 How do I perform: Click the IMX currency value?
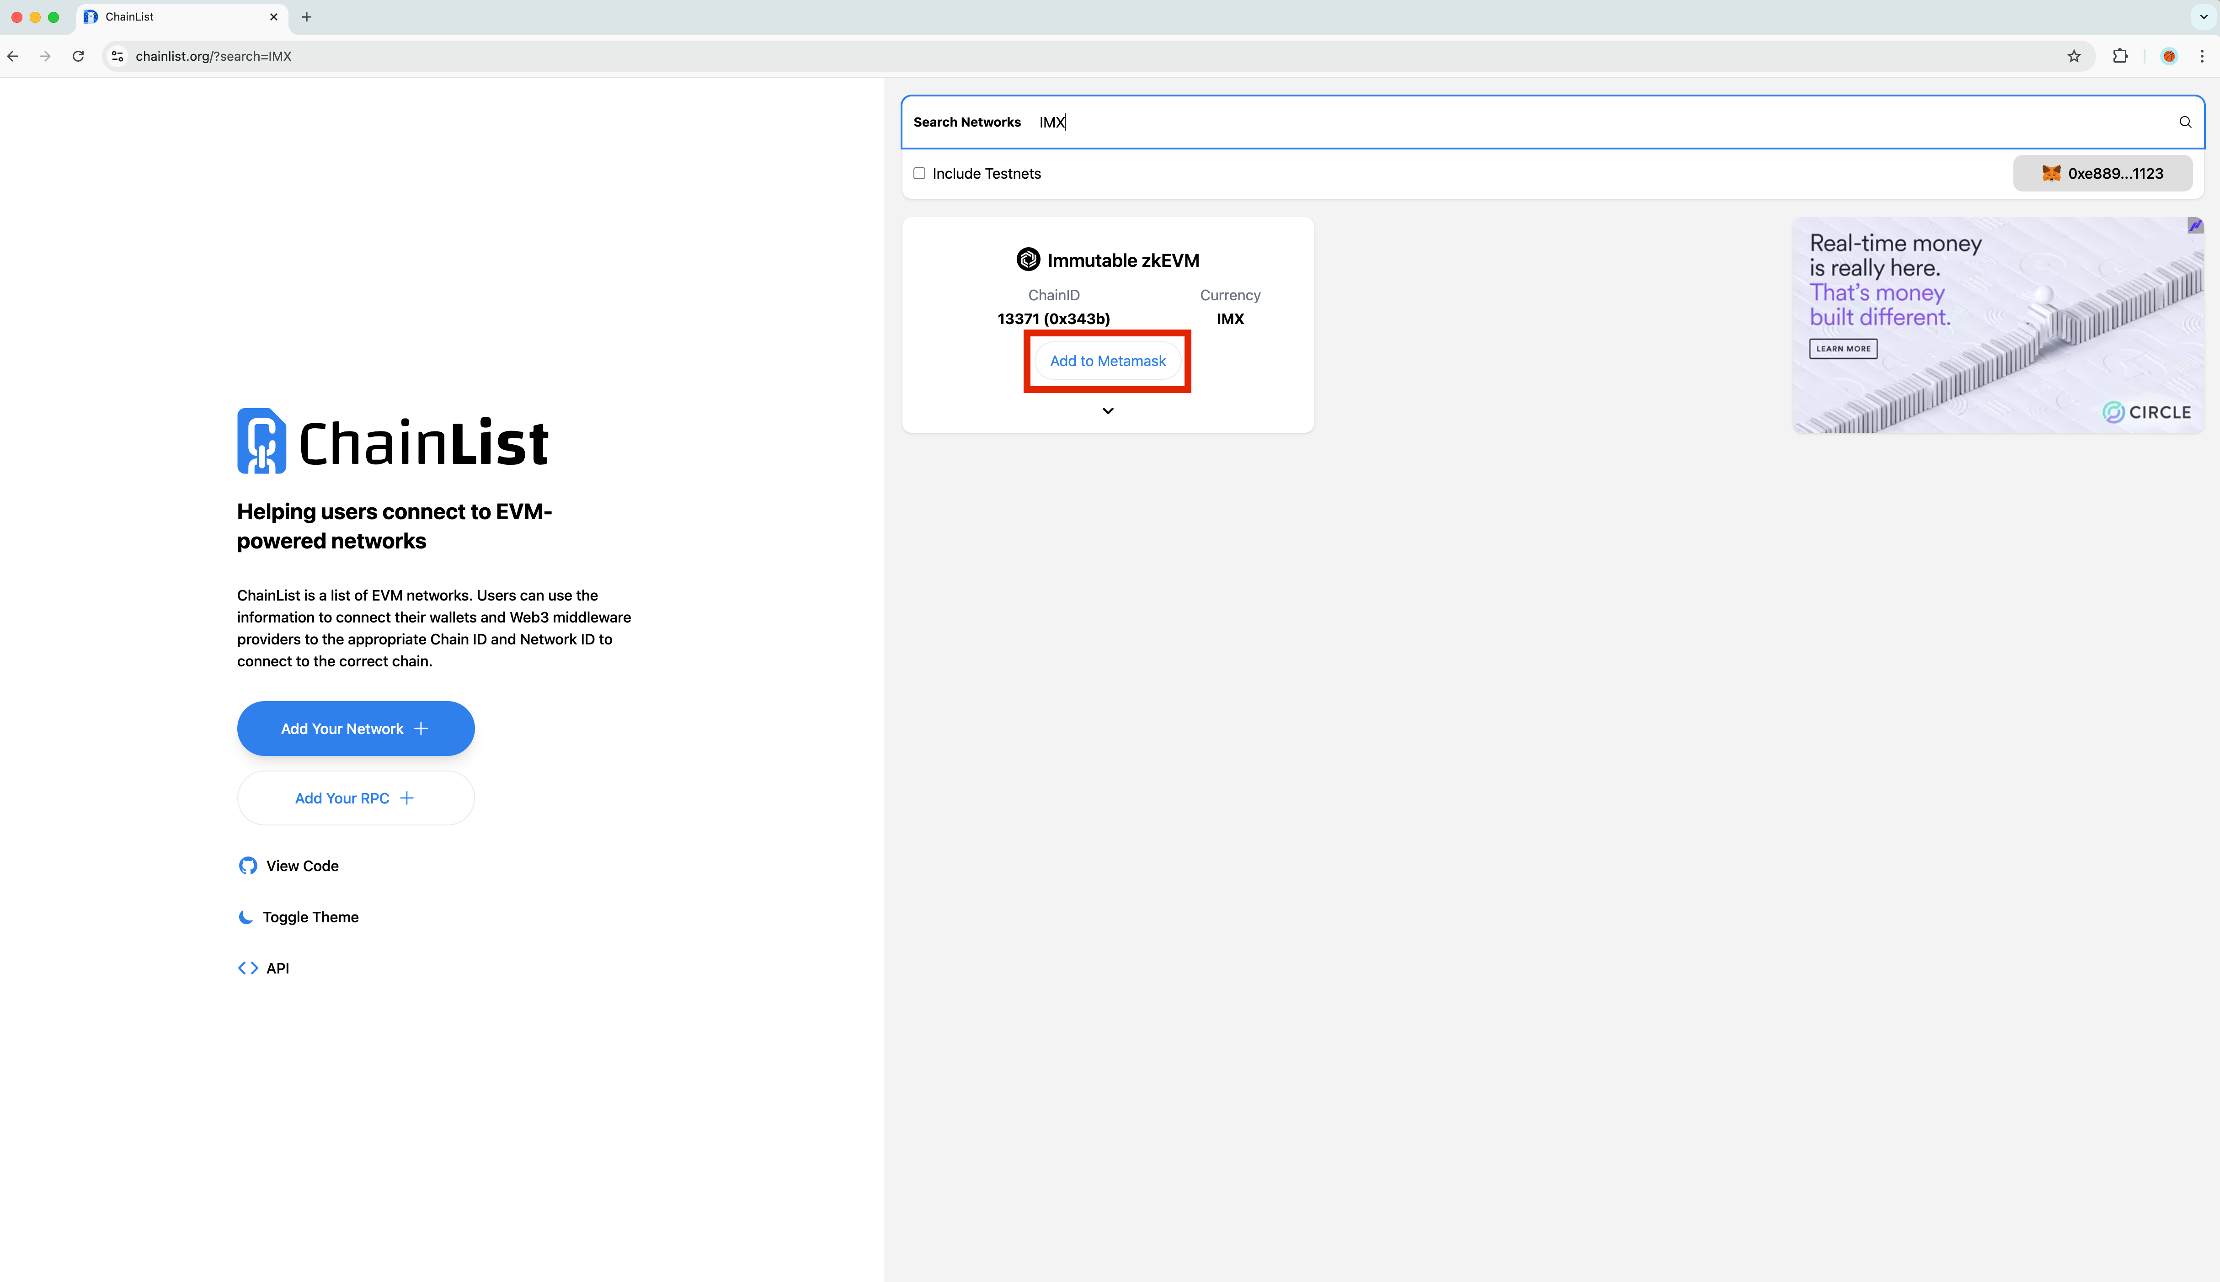(1230, 319)
